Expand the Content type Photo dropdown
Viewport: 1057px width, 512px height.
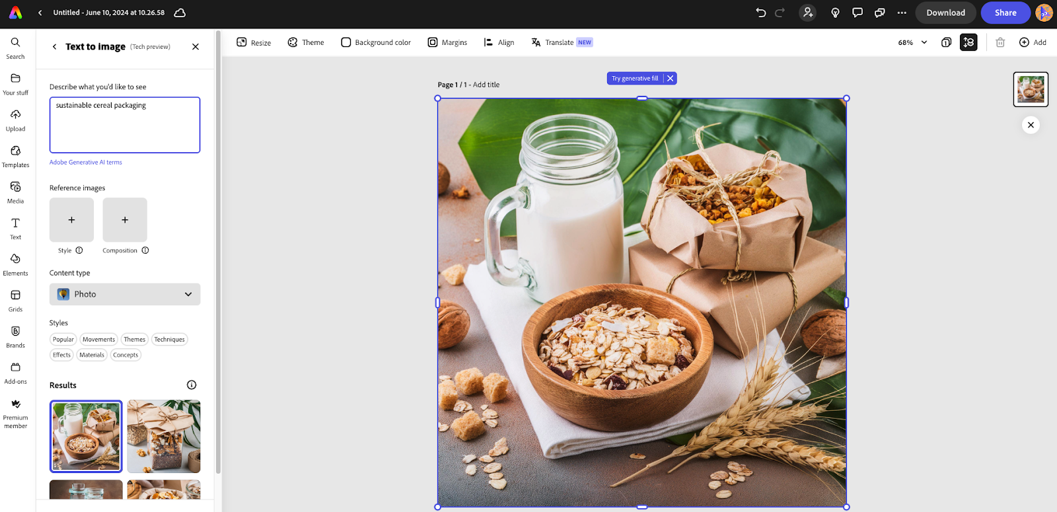click(125, 294)
